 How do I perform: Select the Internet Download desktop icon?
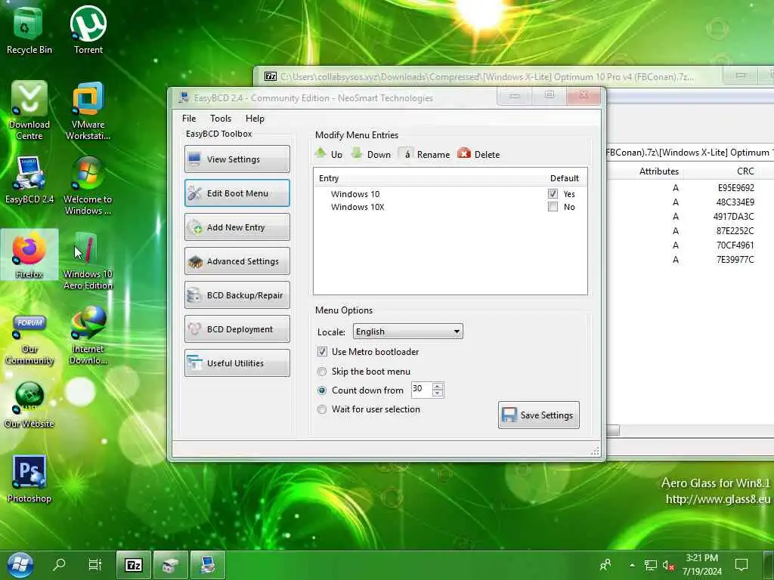[x=88, y=335]
